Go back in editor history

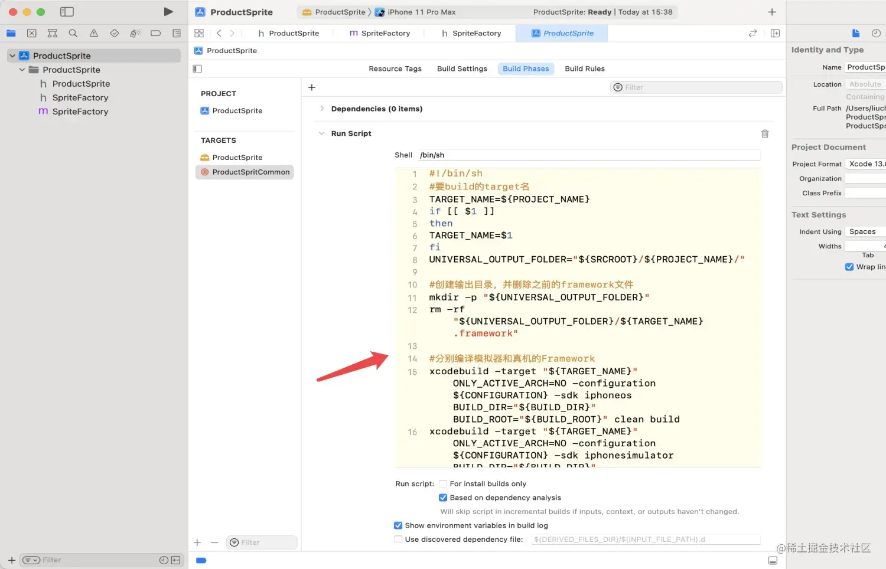point(219,33)
